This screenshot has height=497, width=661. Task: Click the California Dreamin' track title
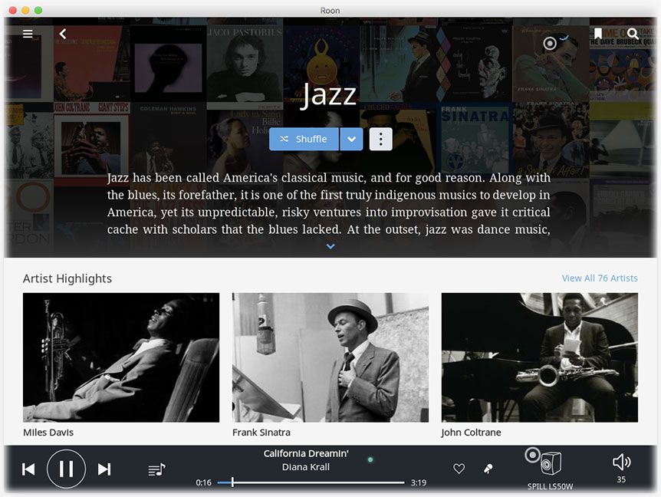306,453
